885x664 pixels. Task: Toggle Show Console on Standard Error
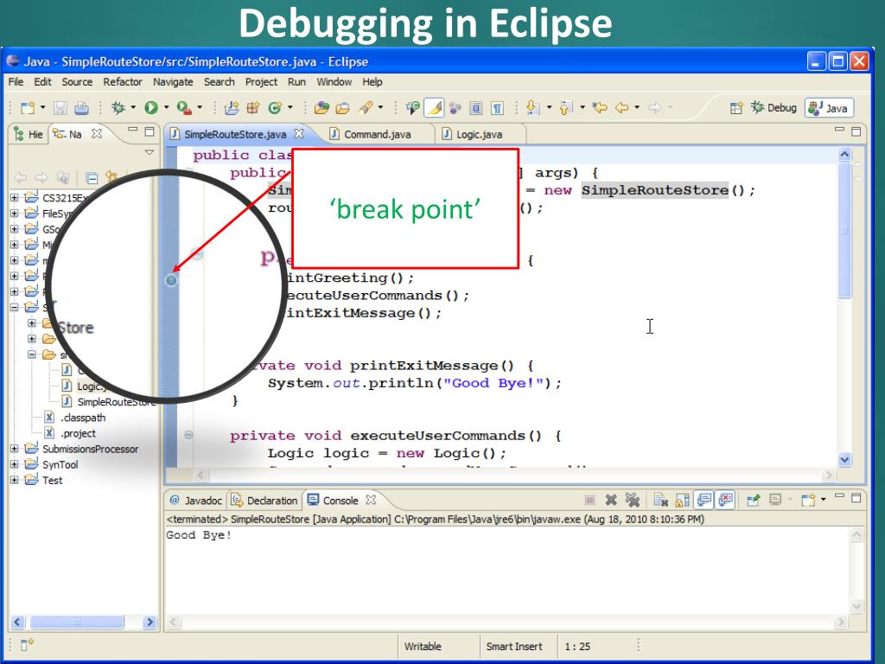[725, 500]
